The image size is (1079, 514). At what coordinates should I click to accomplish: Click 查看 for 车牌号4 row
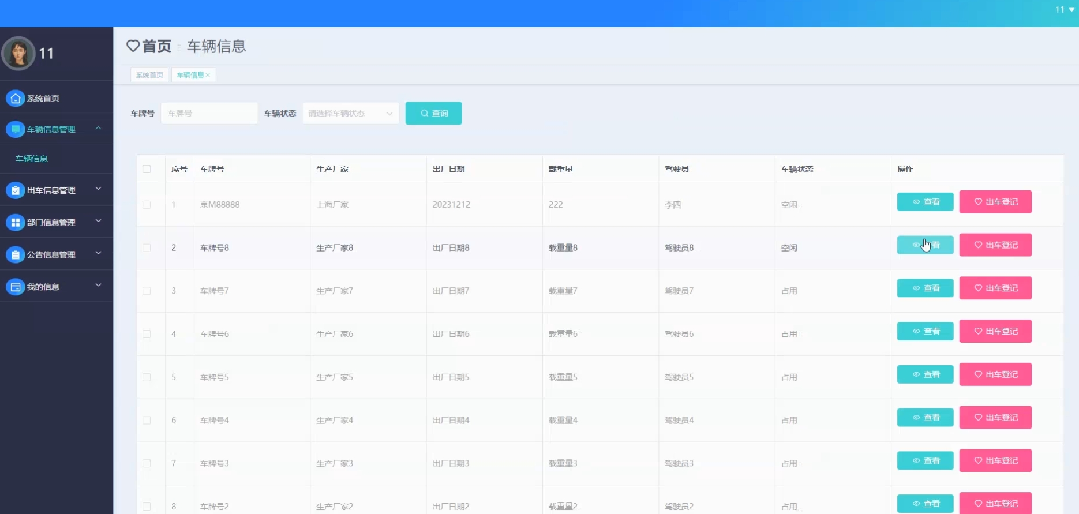tap(925, 418)
